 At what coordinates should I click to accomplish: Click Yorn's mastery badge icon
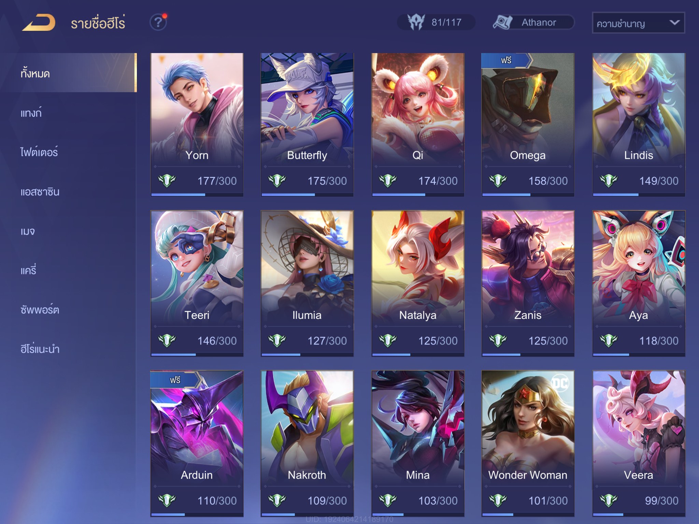167,180
